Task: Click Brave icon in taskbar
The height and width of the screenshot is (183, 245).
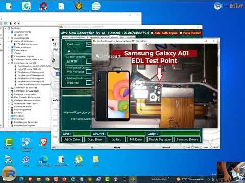Action: (x=30, y=179)
